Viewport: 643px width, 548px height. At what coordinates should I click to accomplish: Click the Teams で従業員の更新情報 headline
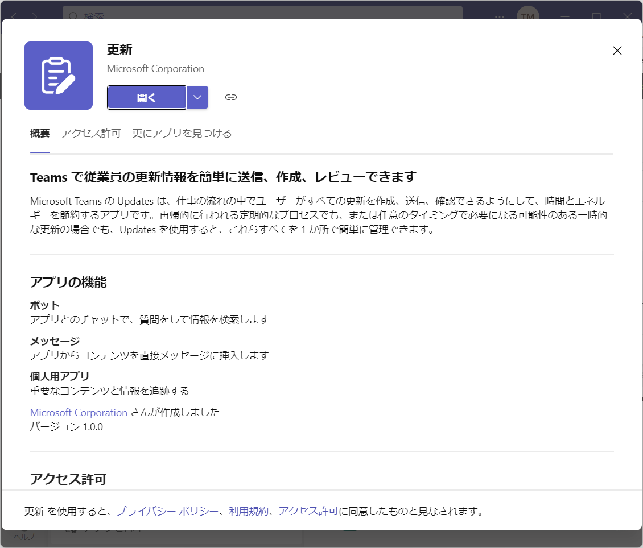tap(224, 177)
